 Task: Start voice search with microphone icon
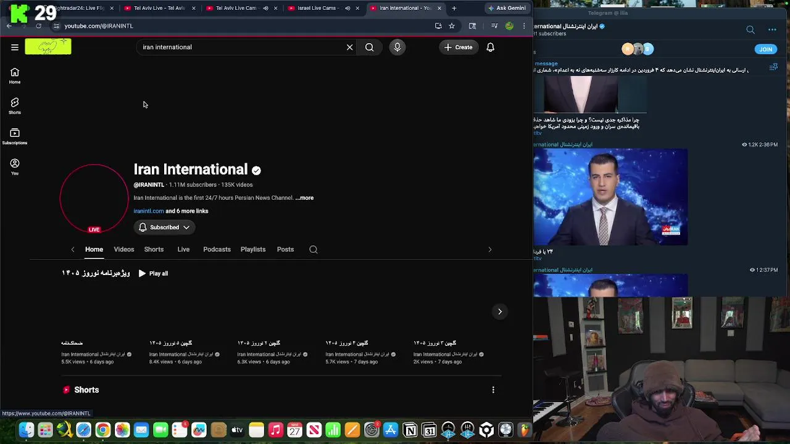(x=397, y=47)
